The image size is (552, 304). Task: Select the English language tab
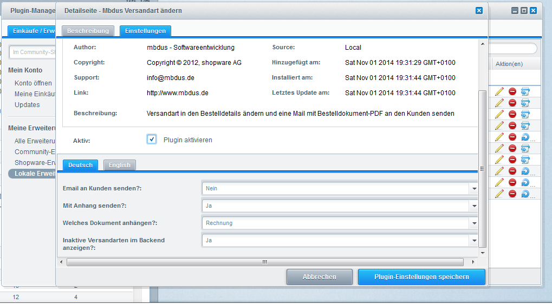[120, 165]
